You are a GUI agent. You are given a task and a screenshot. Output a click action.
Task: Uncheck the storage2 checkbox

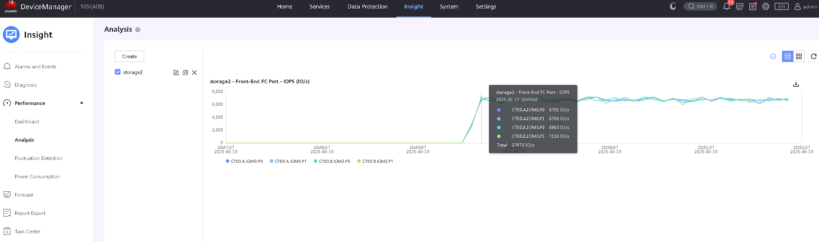click(x=118, y=72)
